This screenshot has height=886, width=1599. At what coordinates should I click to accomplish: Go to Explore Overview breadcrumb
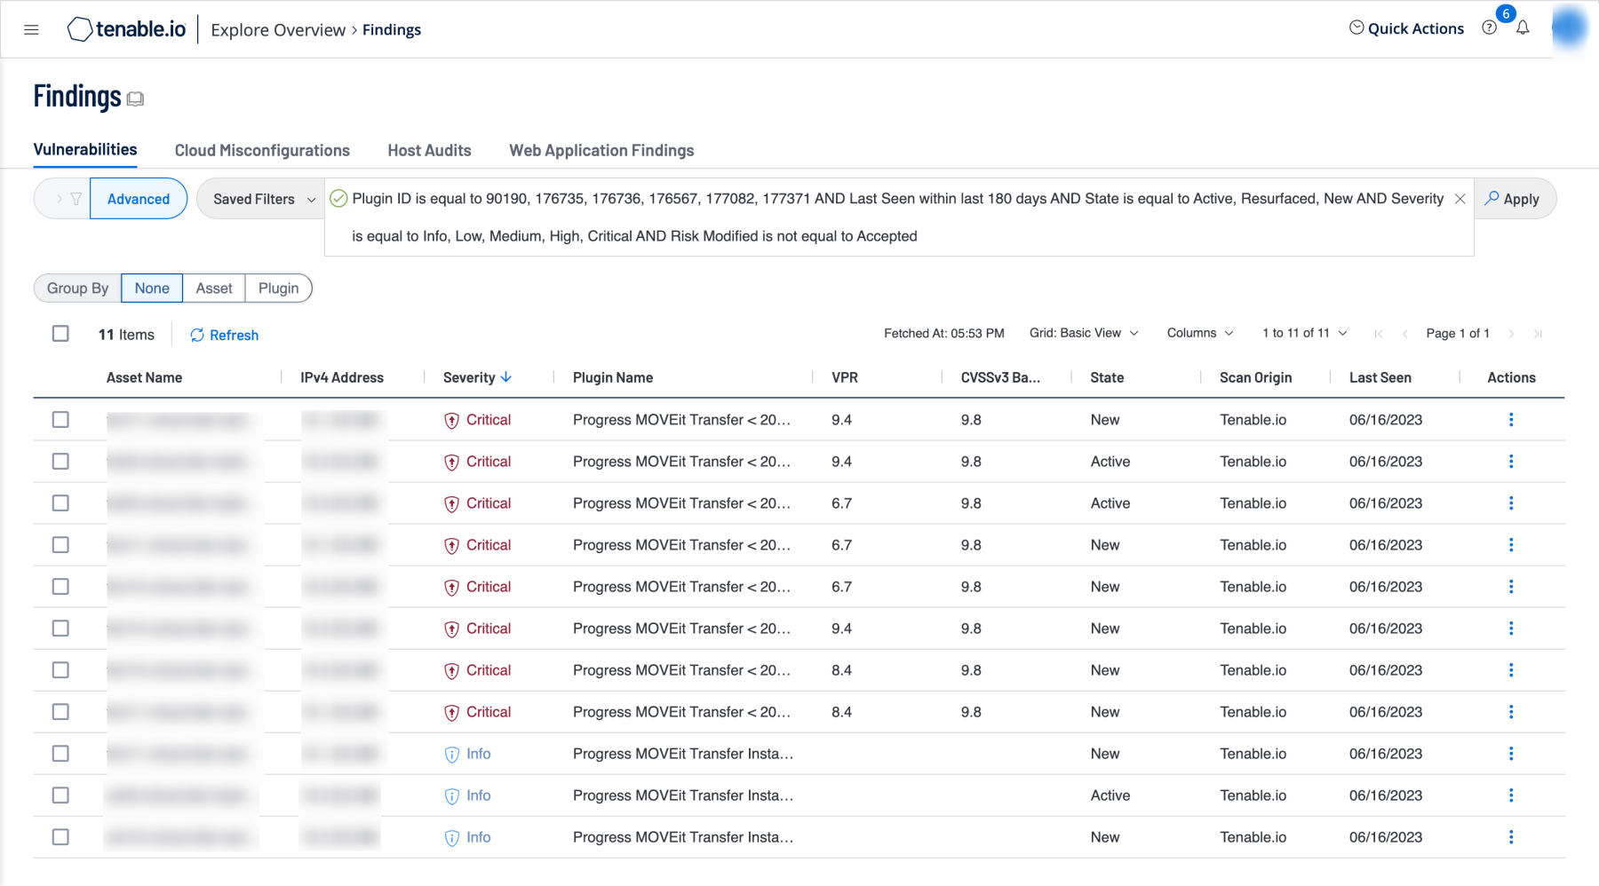[278, 30]
